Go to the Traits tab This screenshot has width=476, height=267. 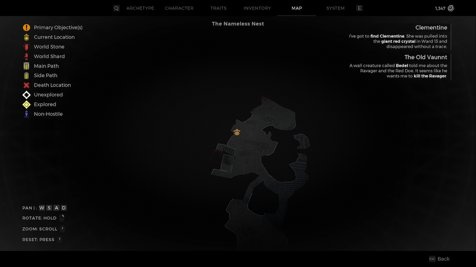(x=218, y=8)
